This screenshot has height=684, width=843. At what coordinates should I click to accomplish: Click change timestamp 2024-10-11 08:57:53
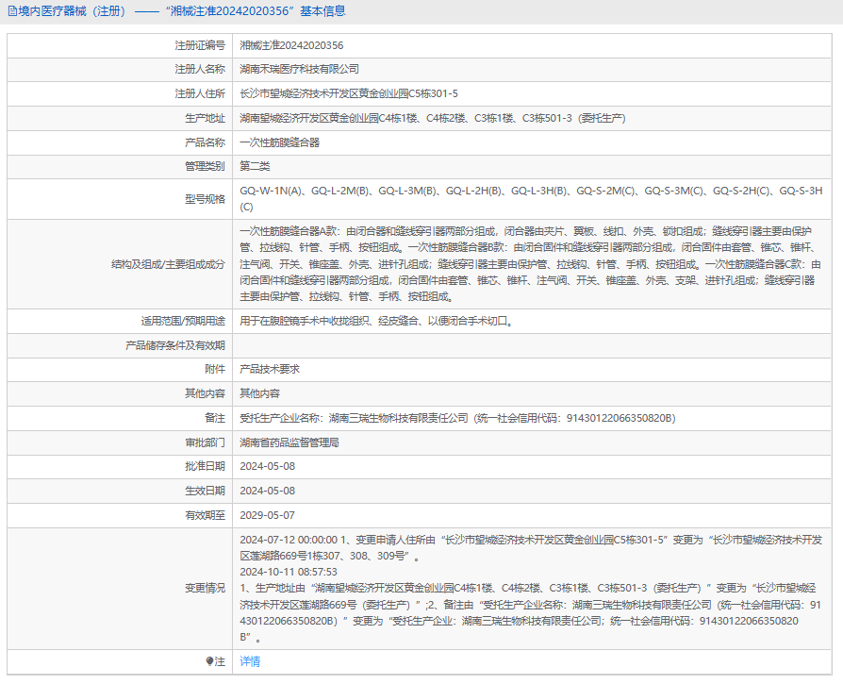[289, 572]
